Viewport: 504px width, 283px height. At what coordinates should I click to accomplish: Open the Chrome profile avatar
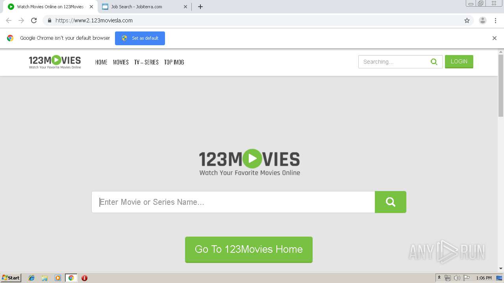pos(483,20)
